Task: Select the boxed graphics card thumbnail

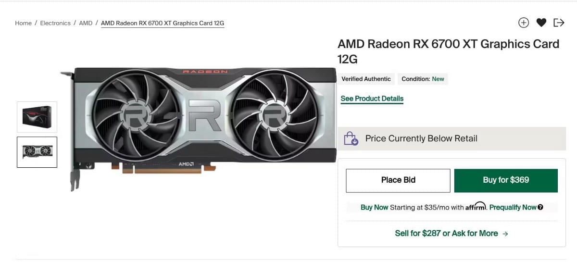Action: click(37, 117)
